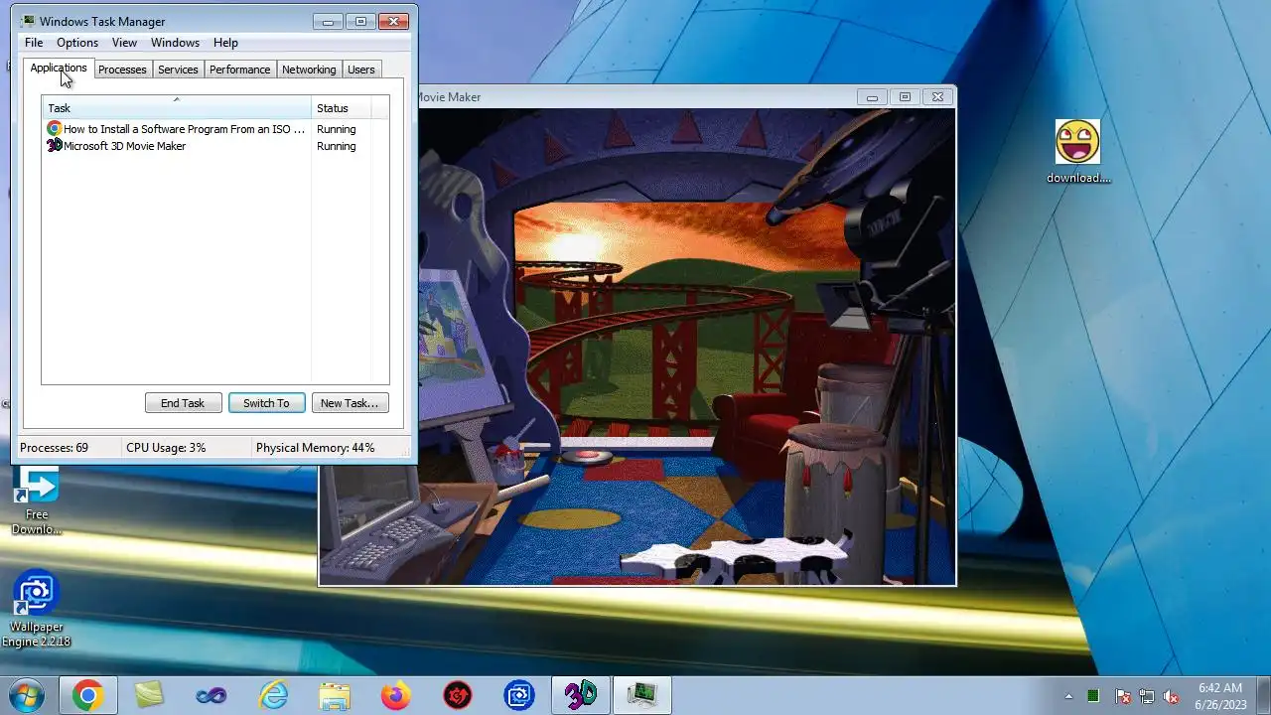Image resolution: width=1271 pixels, height=715 pixels.
Task: Open the View menu in Task Manager
Action: click(124, 43)
